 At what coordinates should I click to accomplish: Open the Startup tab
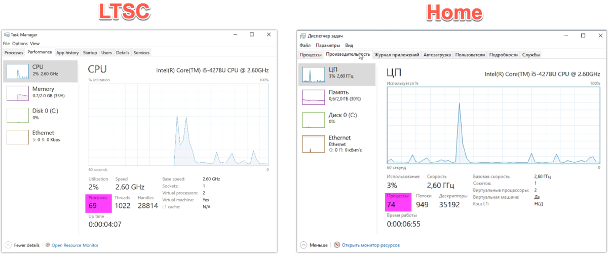[x=90, y=53]
